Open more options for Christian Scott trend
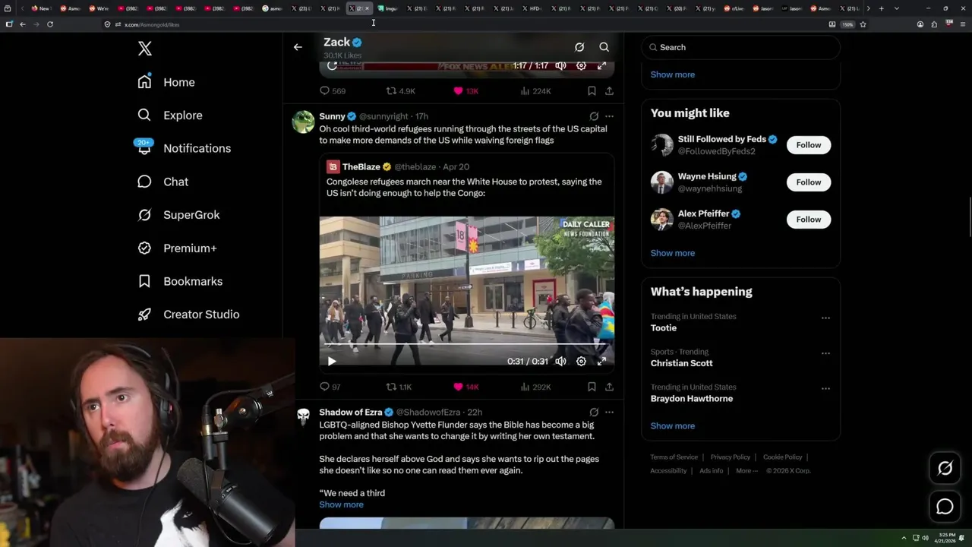This screenshot has width=972, height=547. [x=825, y=353]
